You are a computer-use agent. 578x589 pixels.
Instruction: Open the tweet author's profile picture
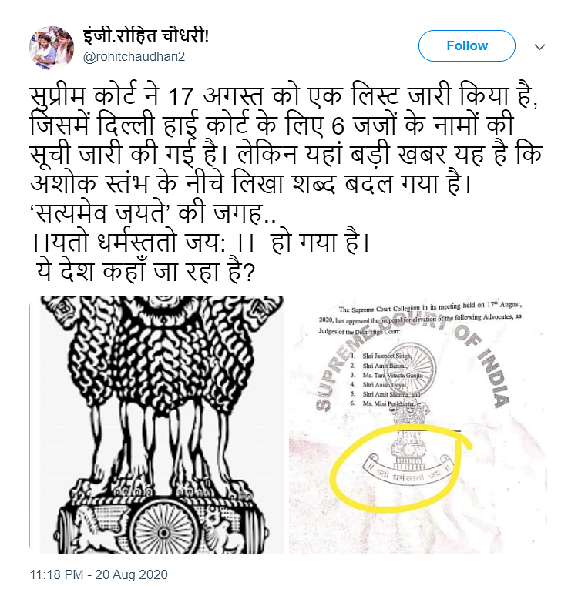(x=52, y=48)
